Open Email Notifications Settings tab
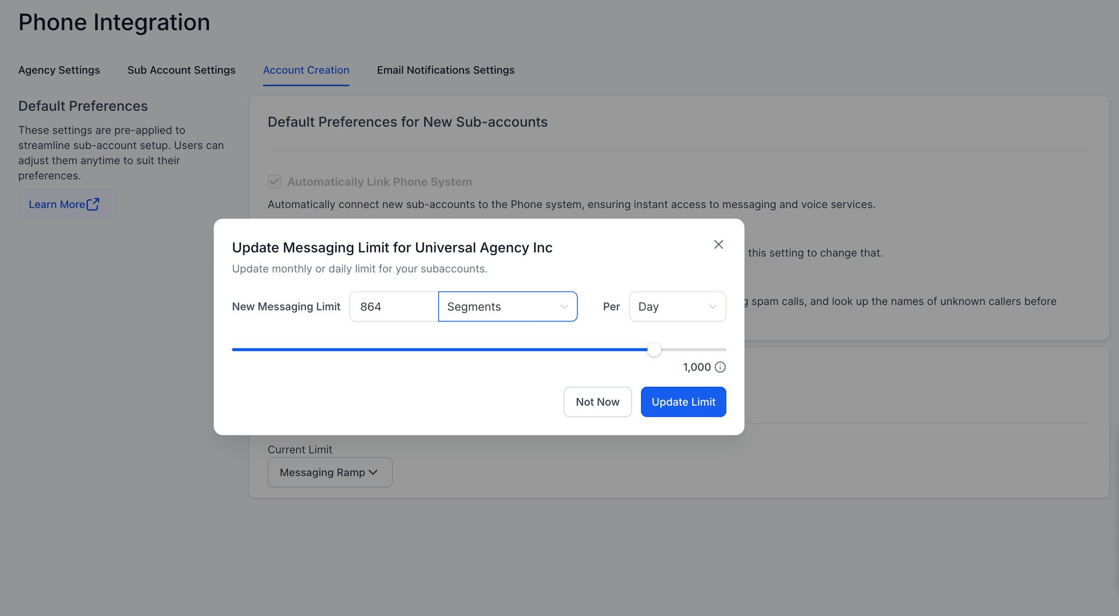Screen dimensions: 1119x616 (446, 70)
